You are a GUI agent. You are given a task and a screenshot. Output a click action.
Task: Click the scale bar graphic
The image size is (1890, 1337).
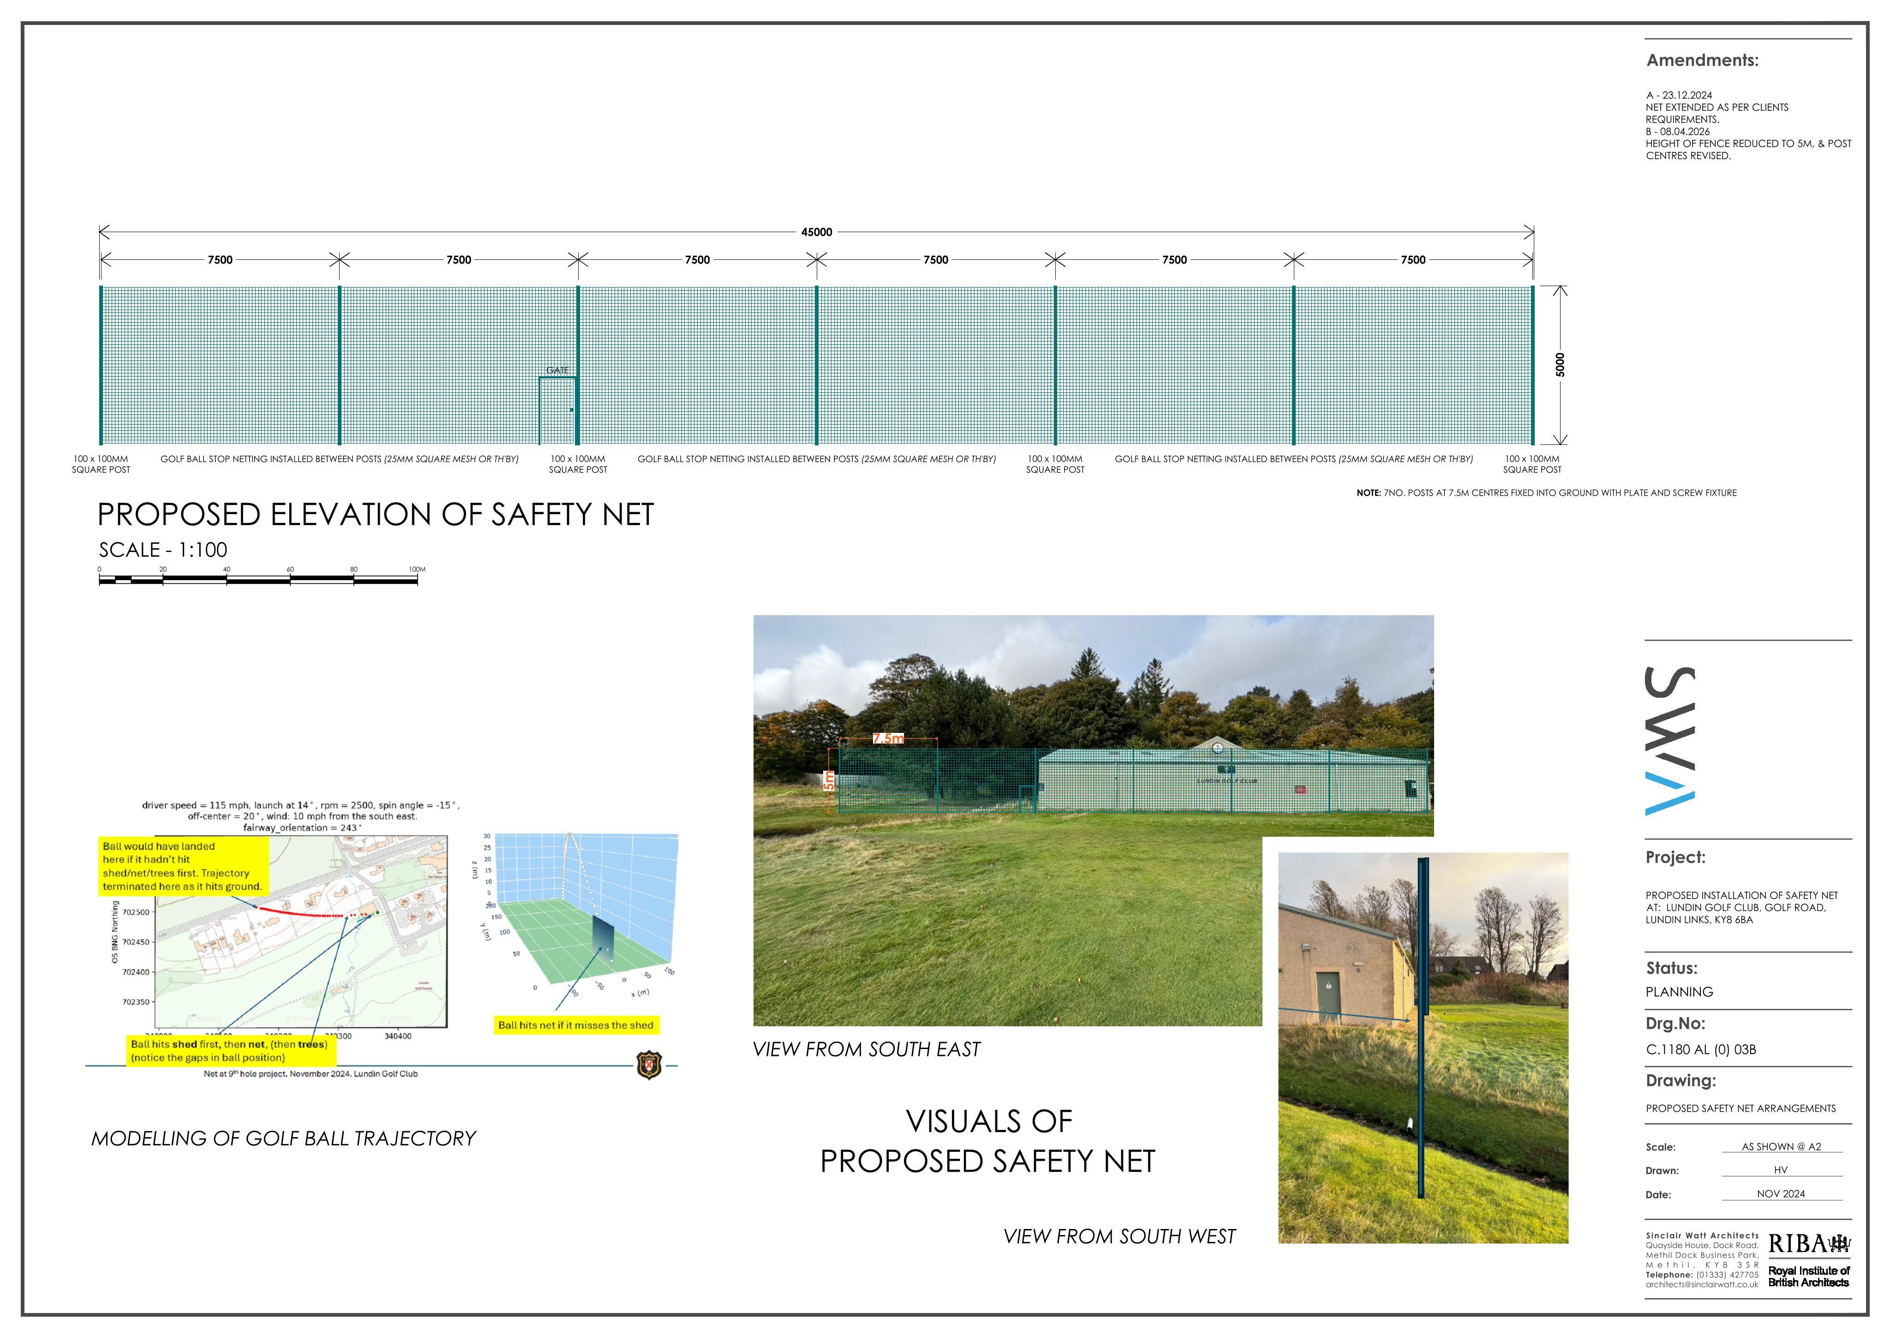(x=258, y=580)
